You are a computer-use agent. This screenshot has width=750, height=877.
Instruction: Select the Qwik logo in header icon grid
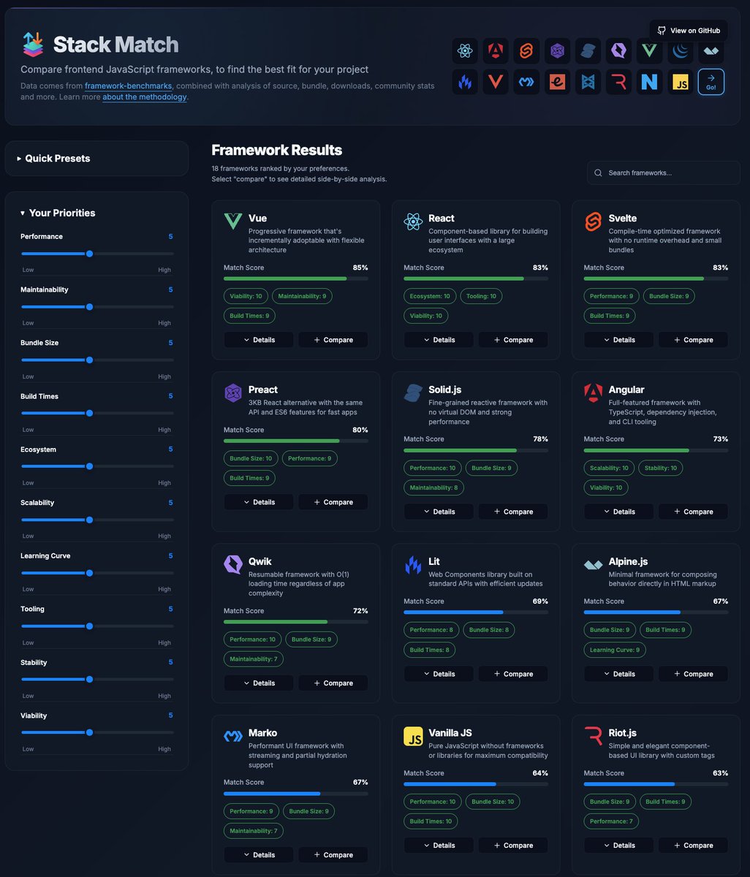618,50
